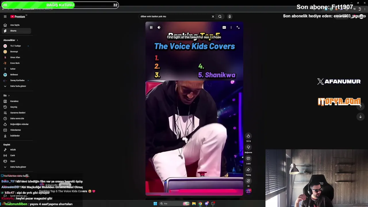The image size is (368, 207).
Task: Expand the Siz section
Action: click(6, 95)
